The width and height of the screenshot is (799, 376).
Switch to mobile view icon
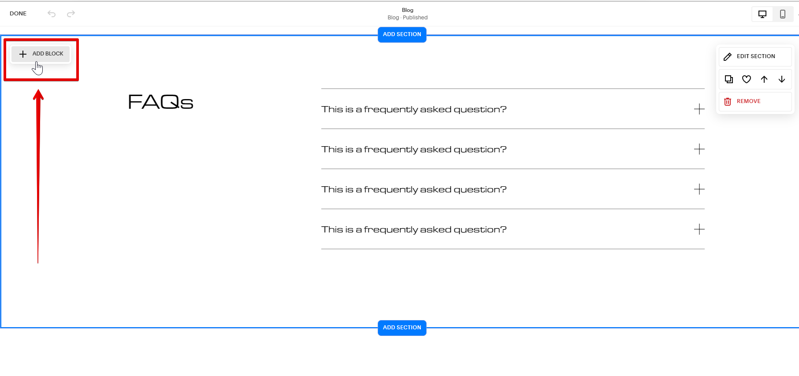[x=783, y=14]
